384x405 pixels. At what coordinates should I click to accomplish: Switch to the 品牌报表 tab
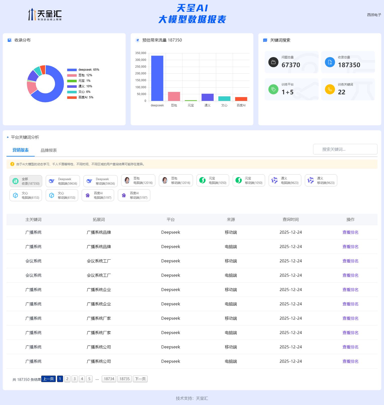point(49,150)
